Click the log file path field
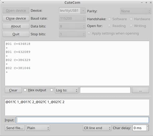This screenshot has width=153, height=136. 105,90
